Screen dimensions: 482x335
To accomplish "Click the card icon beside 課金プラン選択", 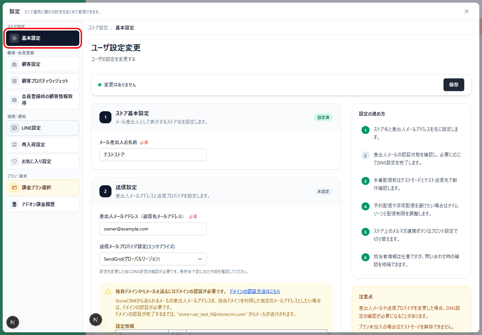I will pyautogui.click(x=14, y=188).
